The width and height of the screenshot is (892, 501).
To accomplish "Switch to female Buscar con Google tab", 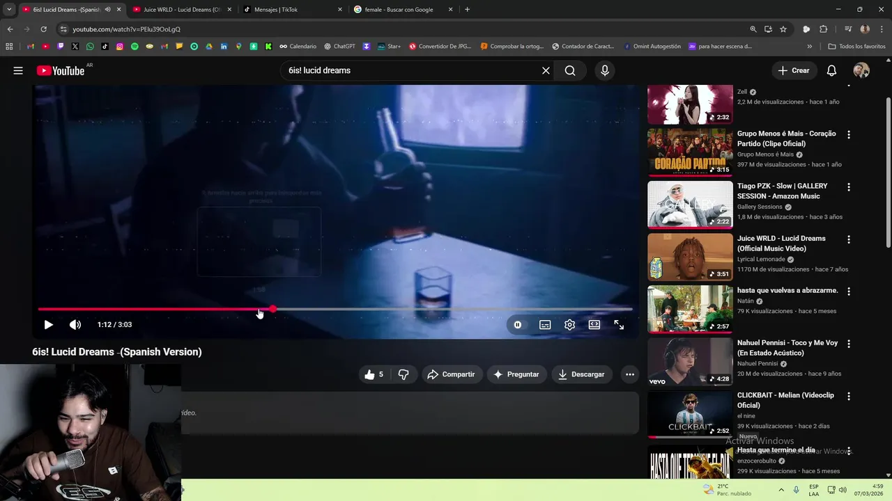I will tap(403, 10).
